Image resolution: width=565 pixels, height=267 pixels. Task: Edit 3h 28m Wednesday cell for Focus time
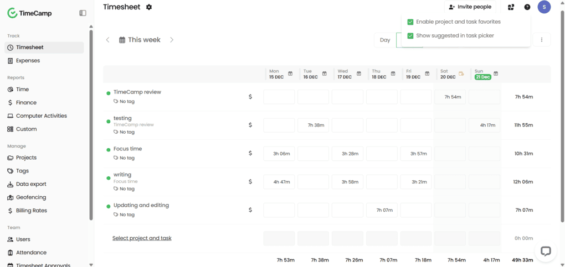[347, 154]
